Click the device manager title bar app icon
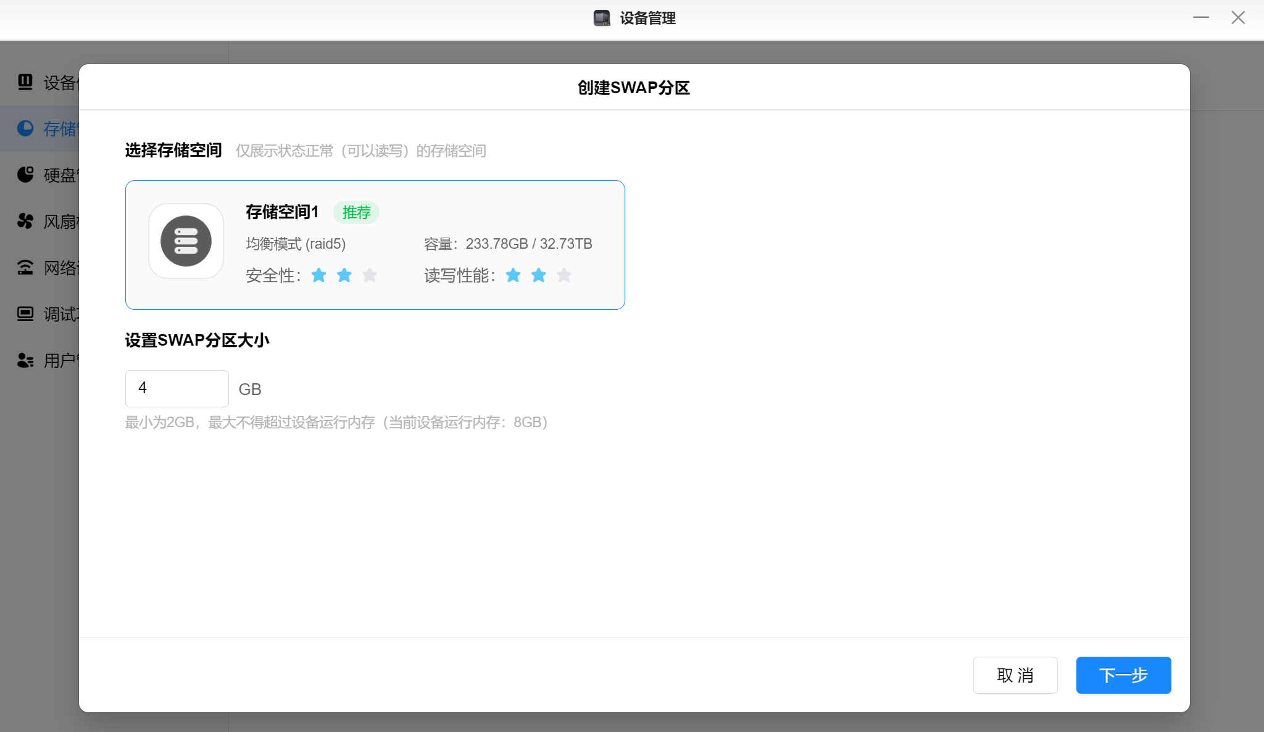This screenshot has height=732, width=1264. click(602, 18)
